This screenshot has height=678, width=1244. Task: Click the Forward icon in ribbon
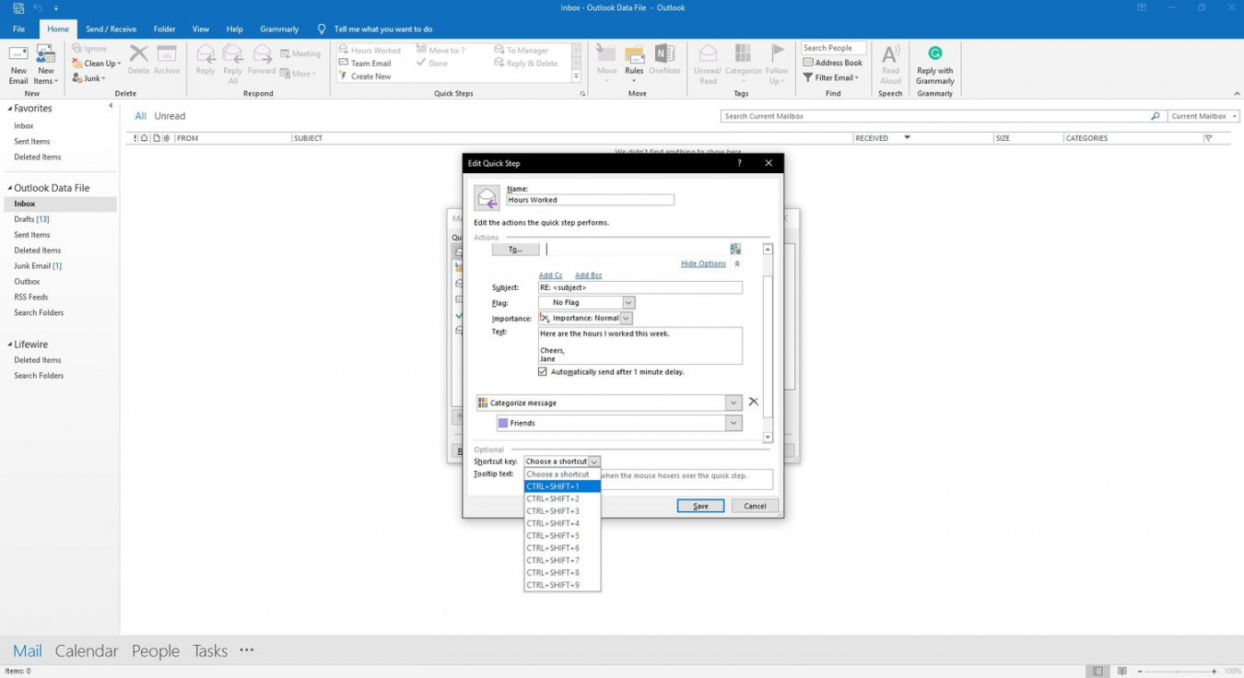coord(262,54)
